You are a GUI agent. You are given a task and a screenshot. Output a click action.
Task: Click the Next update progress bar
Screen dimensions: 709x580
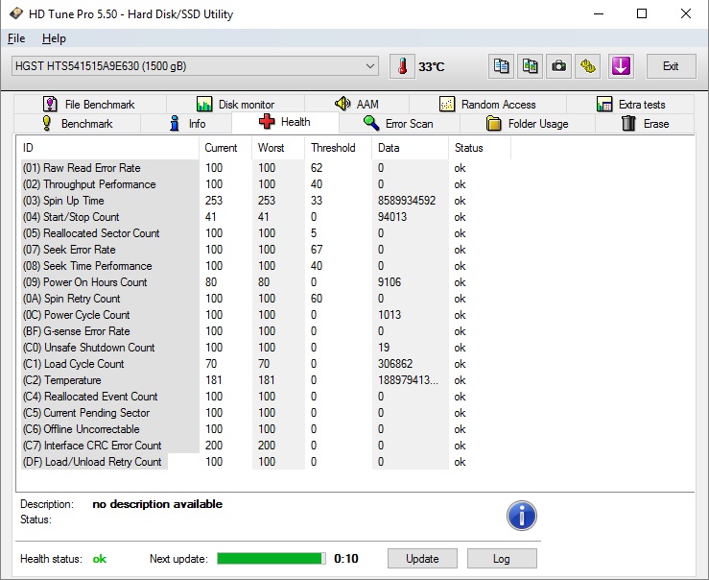pos(272,558)
